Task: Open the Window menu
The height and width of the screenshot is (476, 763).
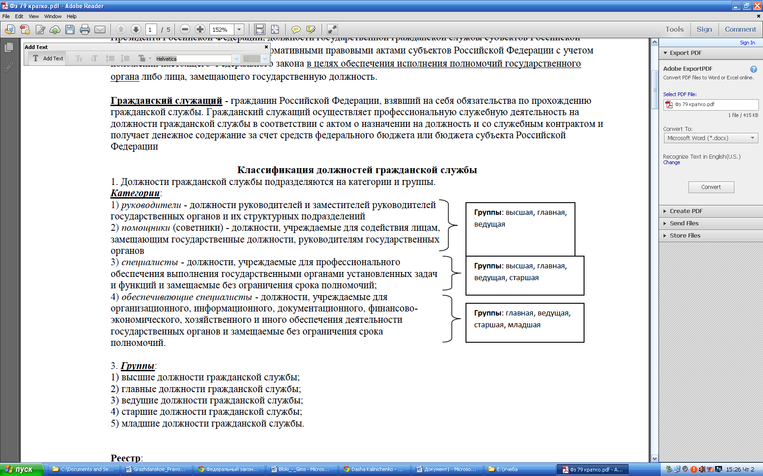Action: [53, 16]
